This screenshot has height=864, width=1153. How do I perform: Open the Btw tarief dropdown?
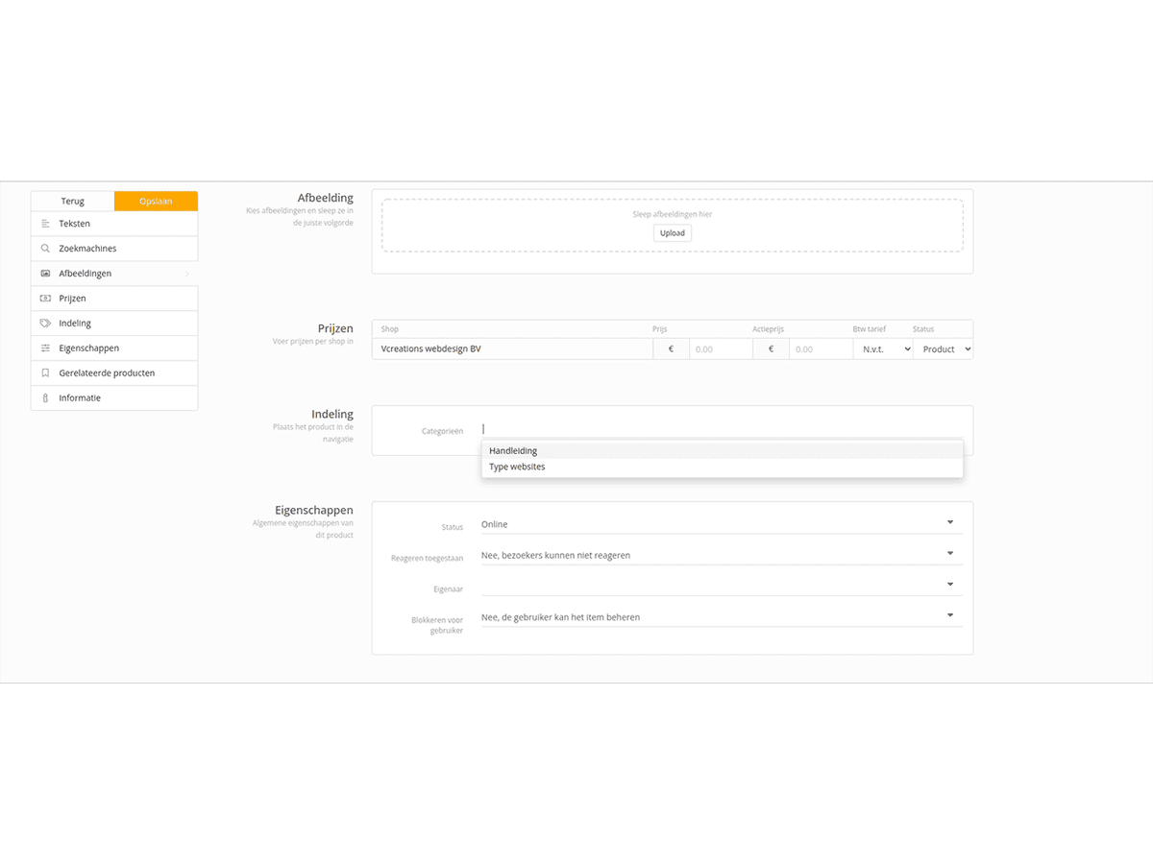(x=882, y=349)
